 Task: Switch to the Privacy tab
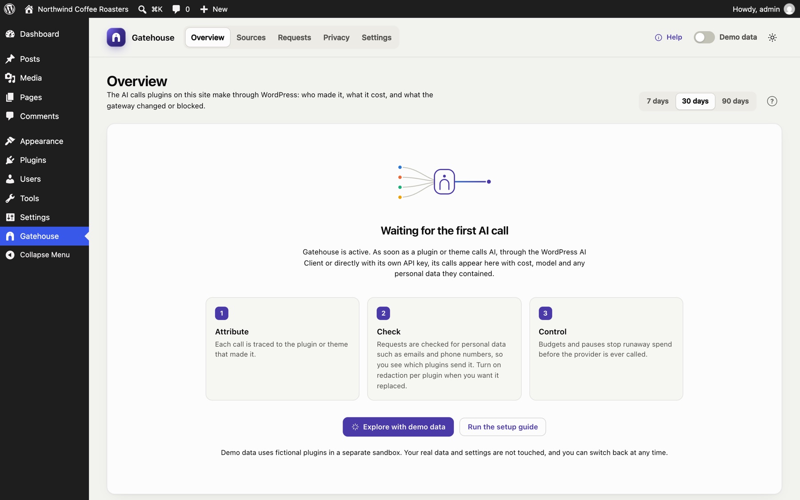tap(336, 37)
